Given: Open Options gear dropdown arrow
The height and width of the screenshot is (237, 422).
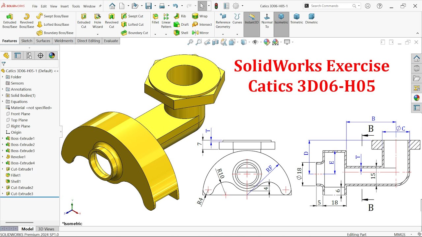Looking at the screenshot, I should pos(243,6).
